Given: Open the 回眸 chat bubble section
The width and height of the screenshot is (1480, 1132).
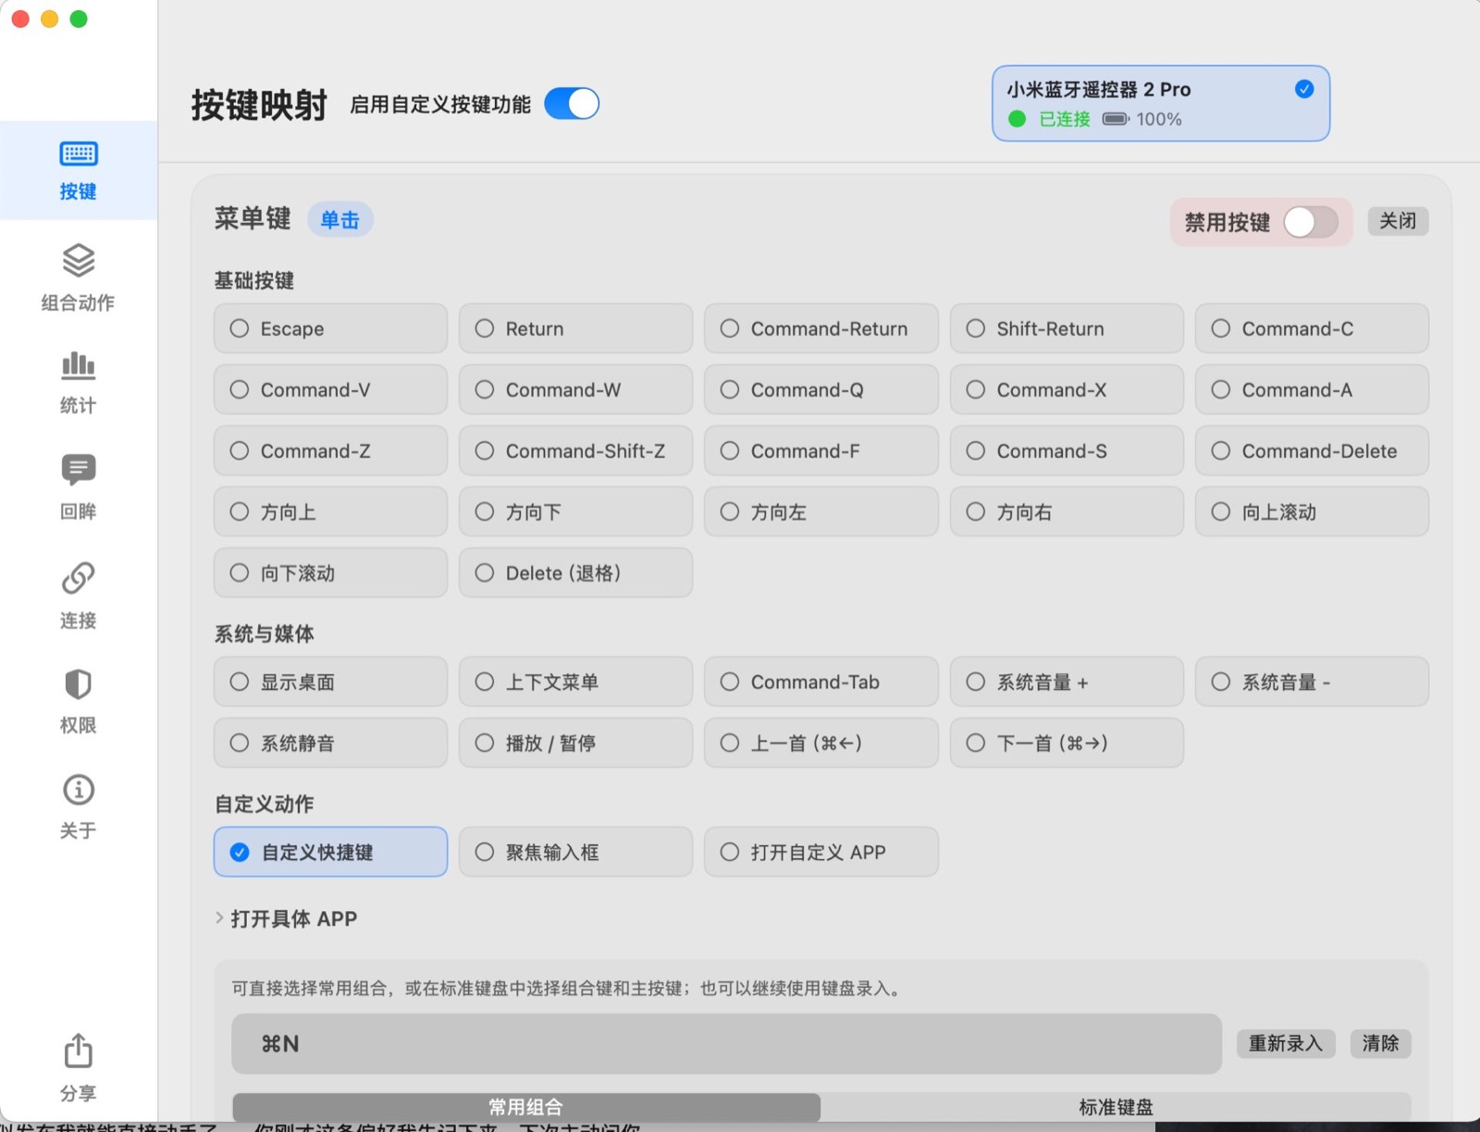Looking at the screenshot, I should click(x=79, y=487).
